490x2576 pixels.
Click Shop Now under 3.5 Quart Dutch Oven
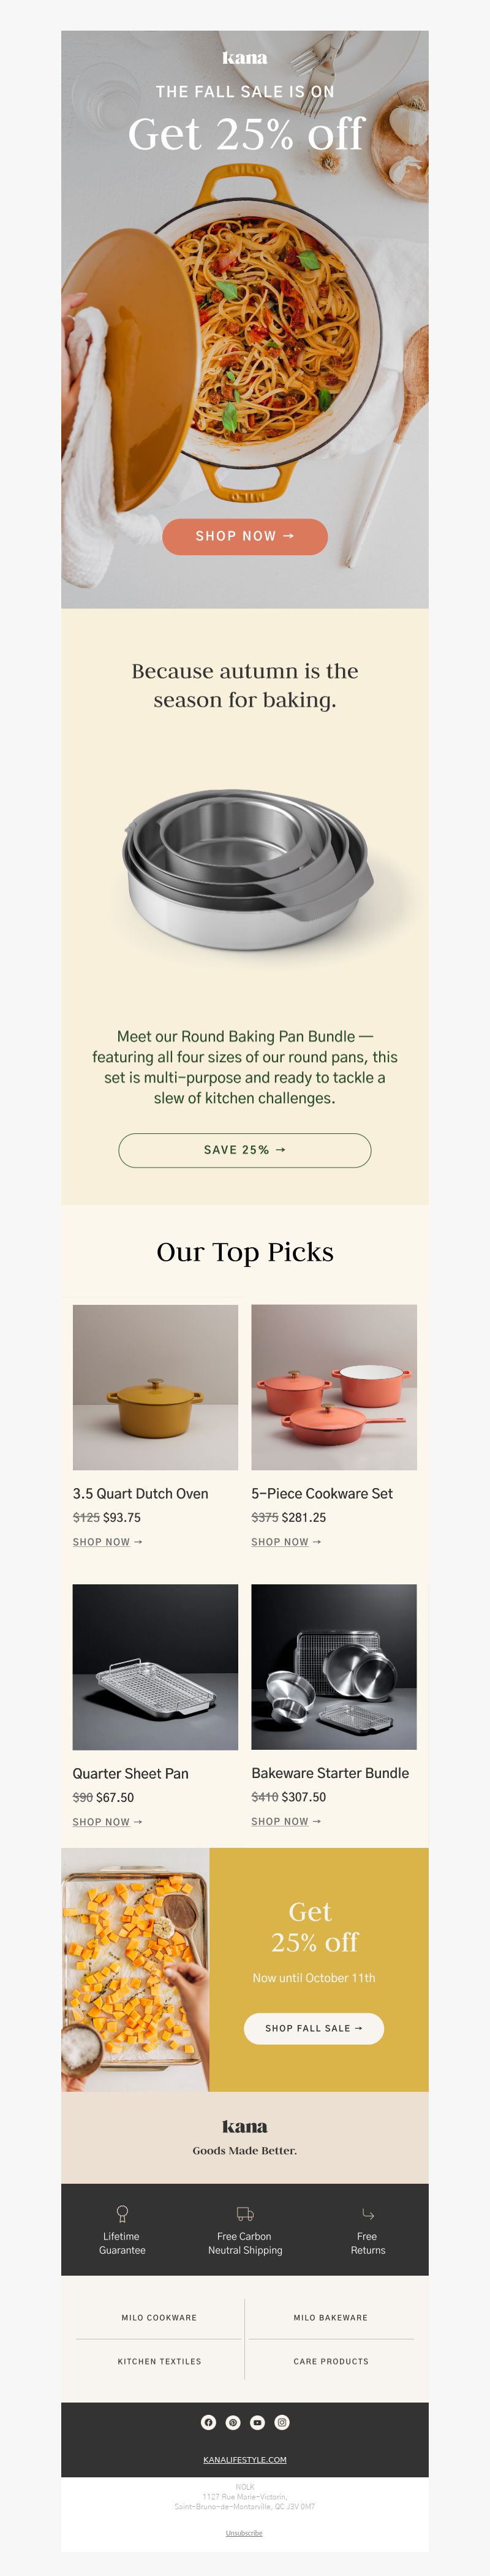[107, 1542]
